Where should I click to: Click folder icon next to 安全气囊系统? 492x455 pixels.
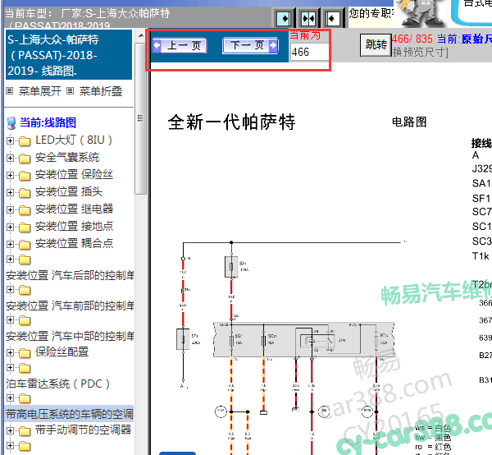click(x=25, y=159)
